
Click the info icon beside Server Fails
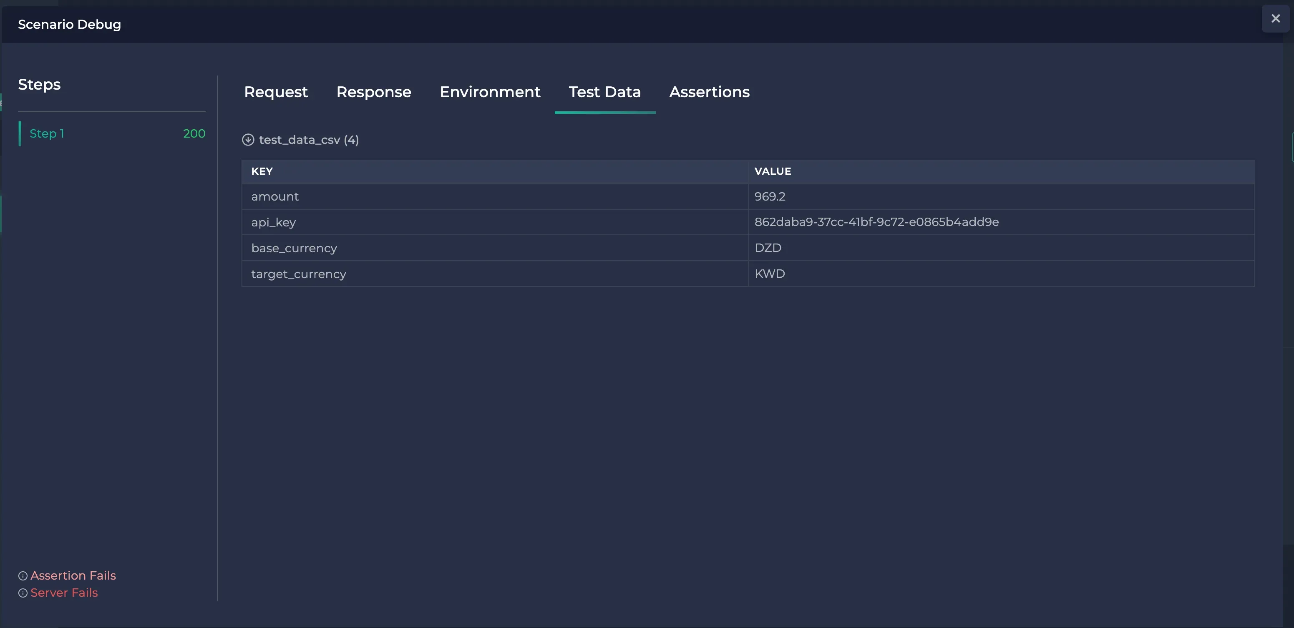point(22,593)
